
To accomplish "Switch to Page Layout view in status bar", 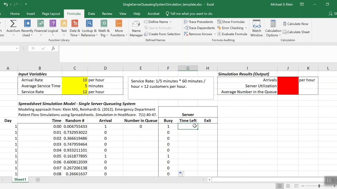I will (x=288, y=186).
